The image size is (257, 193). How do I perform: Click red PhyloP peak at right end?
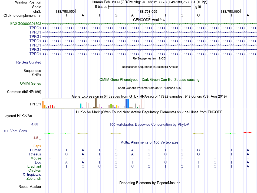point(248,132)
